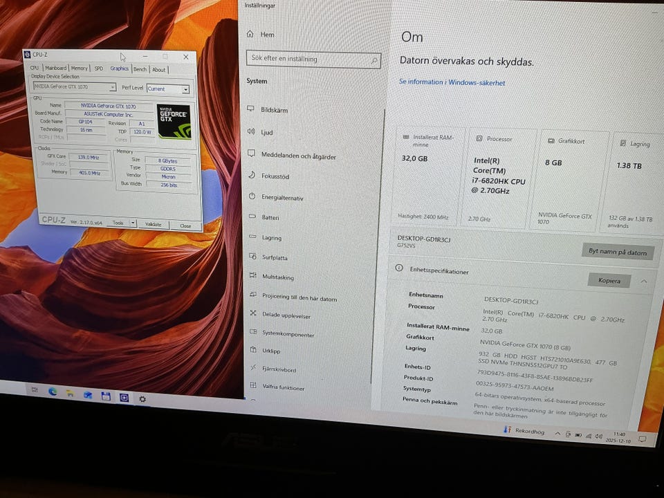Switch to Bench tab in CPU-Z

pos(140,69)
